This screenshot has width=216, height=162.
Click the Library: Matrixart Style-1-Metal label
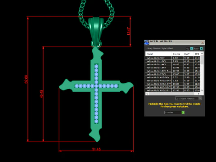pyautogui.click(x=159, y=49)
